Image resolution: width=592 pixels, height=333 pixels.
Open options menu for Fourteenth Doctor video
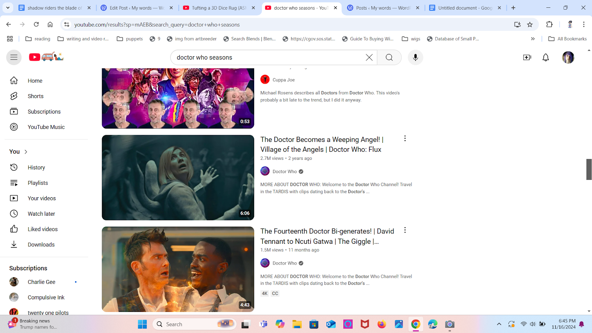click(x=405, y=230)
